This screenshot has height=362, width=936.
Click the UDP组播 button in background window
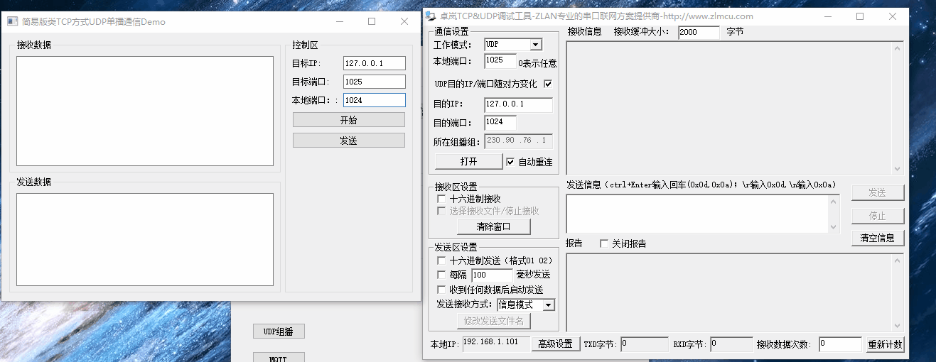point(279,331)
